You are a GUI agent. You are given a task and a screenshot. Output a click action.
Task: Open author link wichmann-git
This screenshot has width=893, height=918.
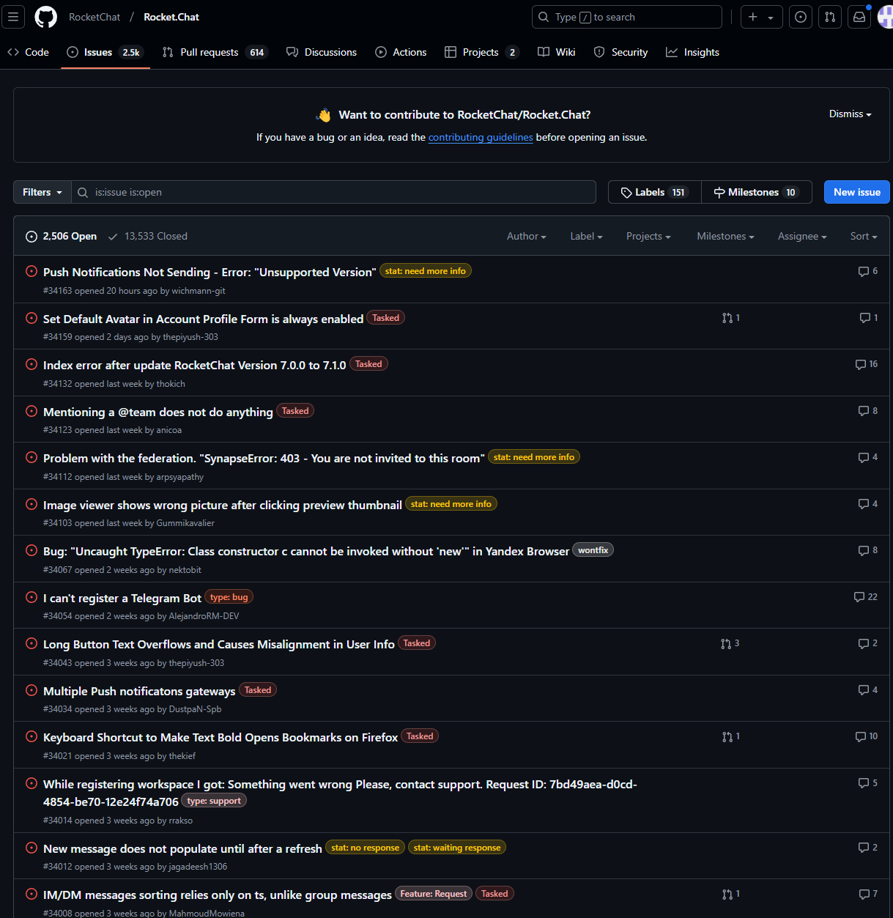point(199,291)
